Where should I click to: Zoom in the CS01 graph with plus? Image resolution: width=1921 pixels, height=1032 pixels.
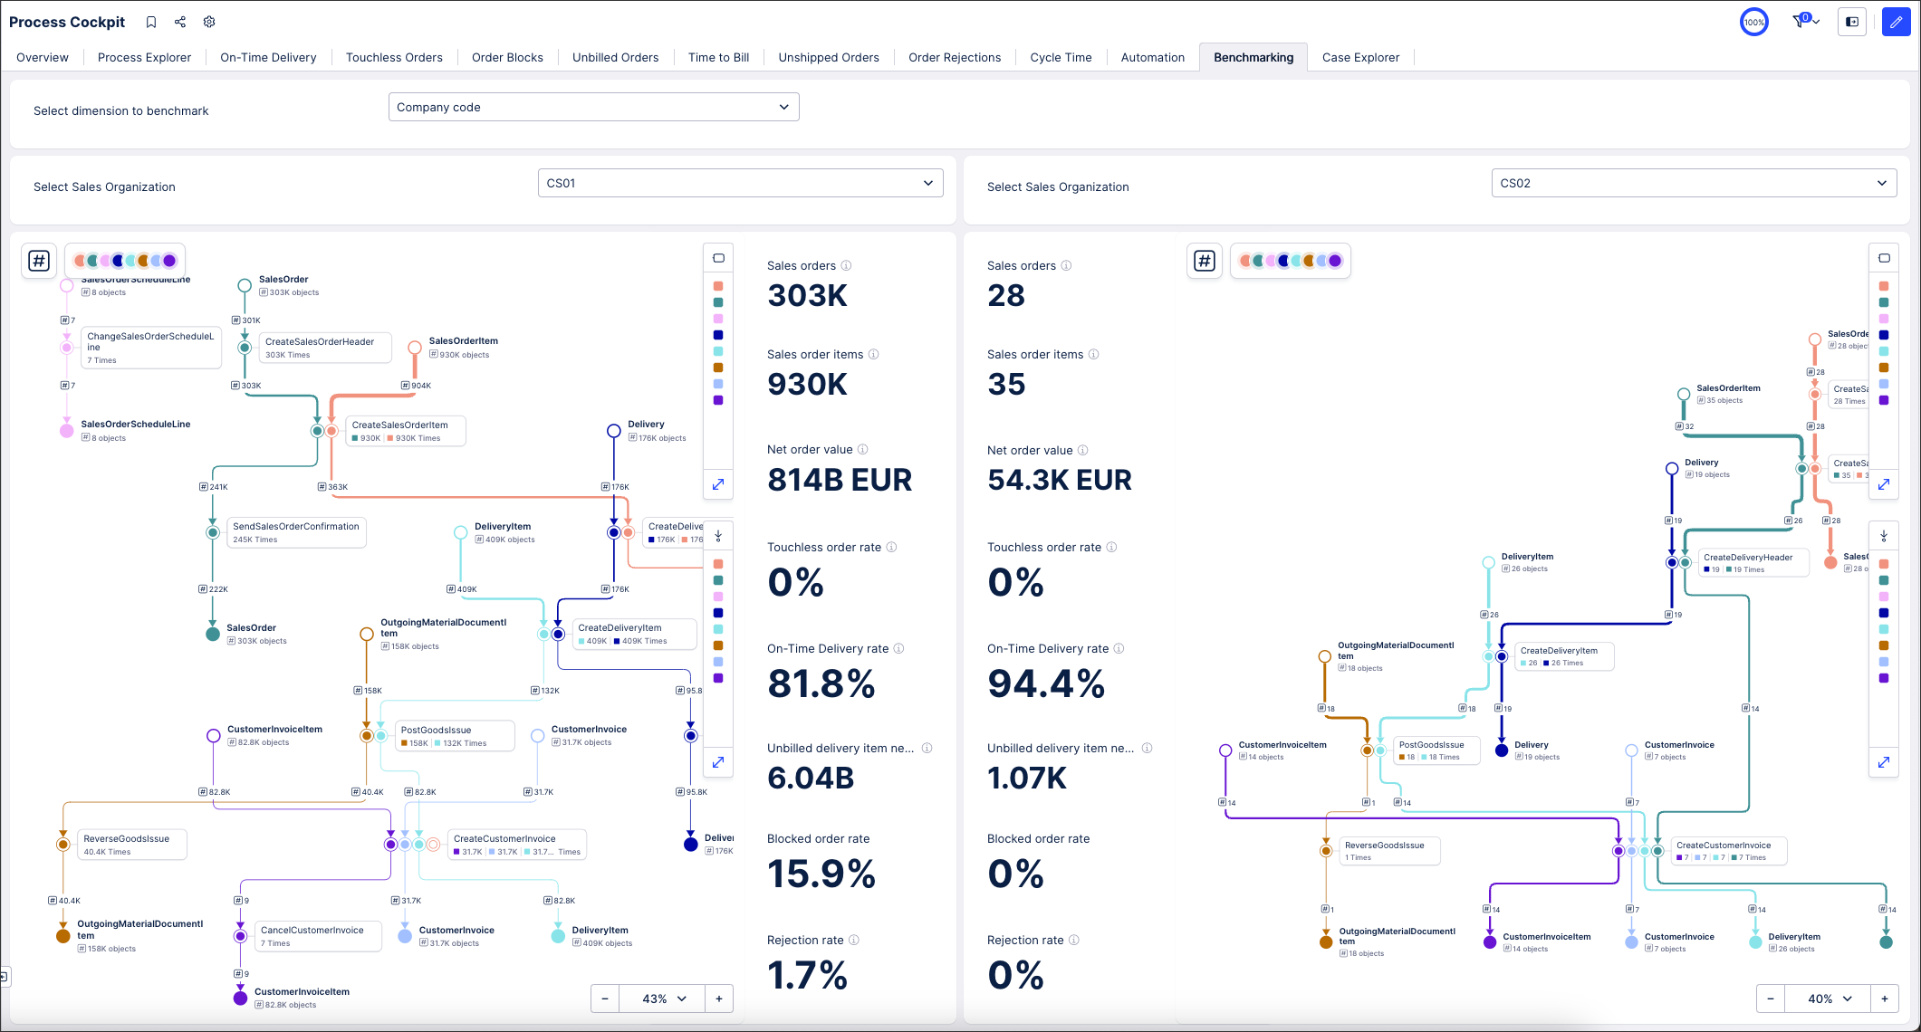(x=719, y=999)
